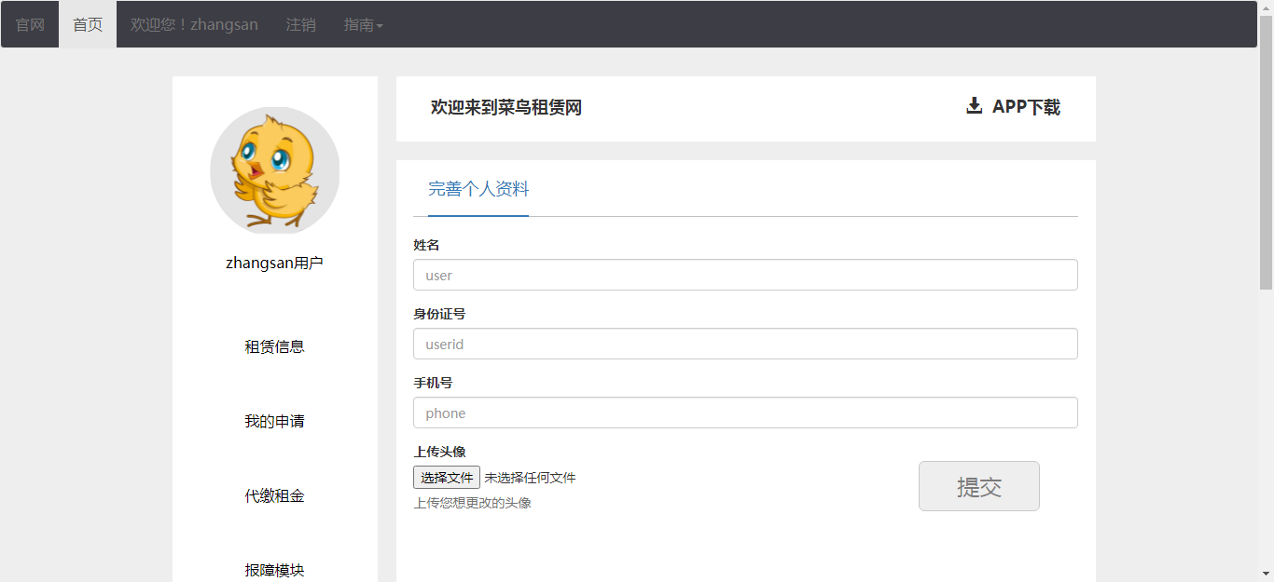Screen dimensions: 1274x582
Task: Select 报障模块 in the sidebar
Action: (275, 570)
